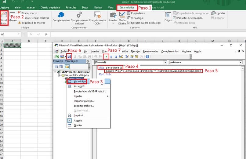The image size is (246, 159).
Task: Click Propiedades in the Controles group
Action: click(x=136, y=13)
